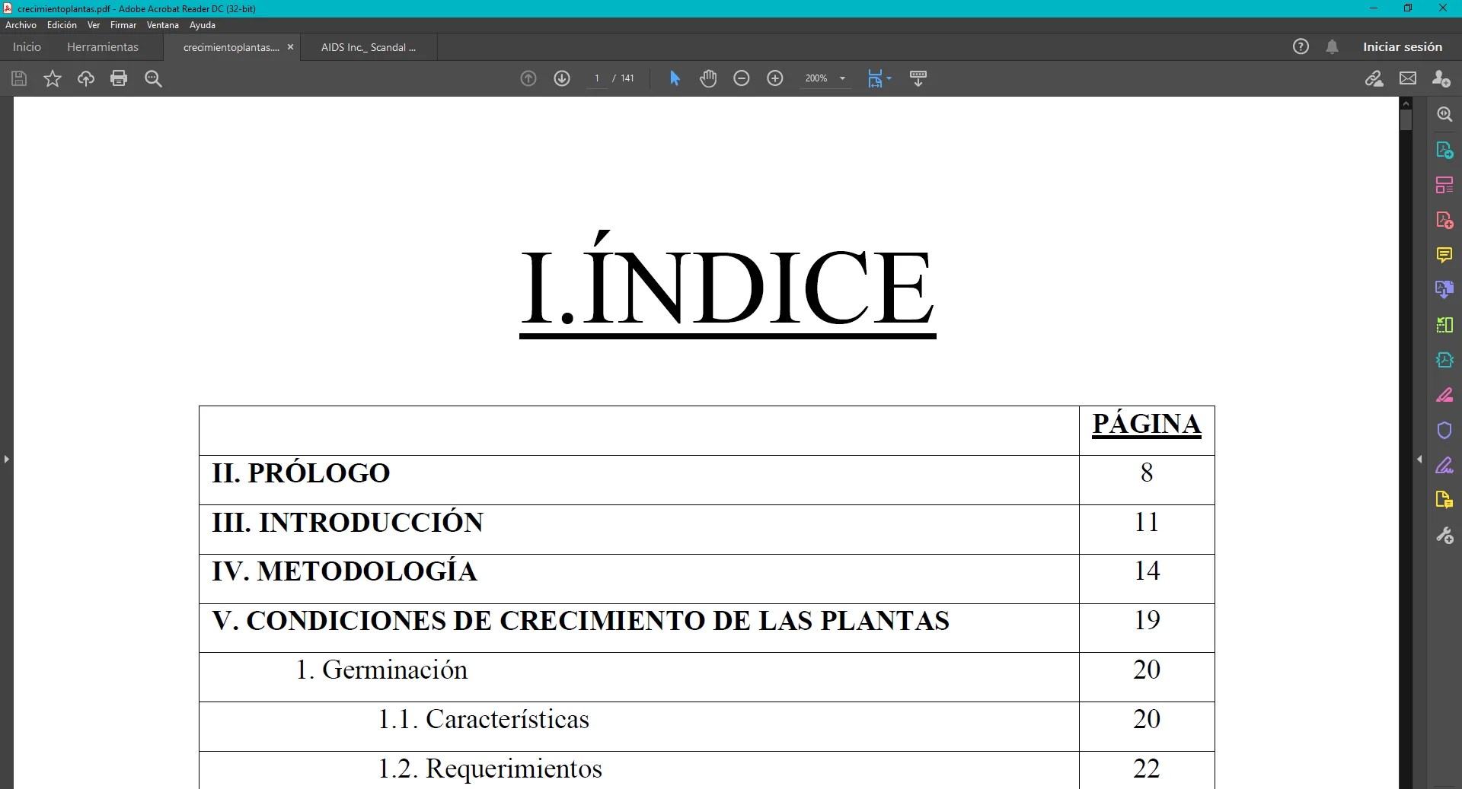Click the II. PRÓLOGO row
This screenshot has height=789, width=1462.
[707, 480]
